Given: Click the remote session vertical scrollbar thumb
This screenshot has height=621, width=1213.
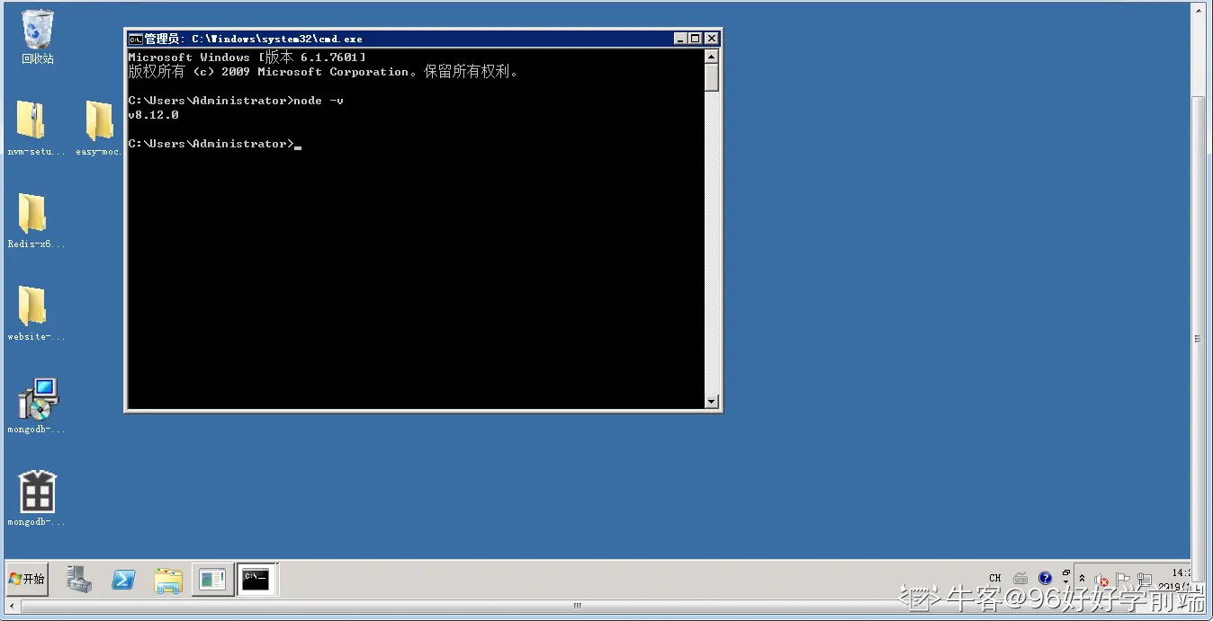Looking at the screenshot, I should point(1198,338).
